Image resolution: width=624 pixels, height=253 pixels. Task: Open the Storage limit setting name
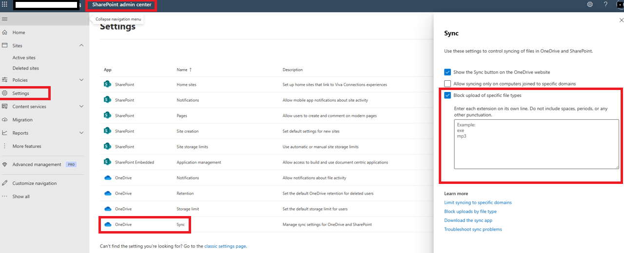(x=188, y=209)
